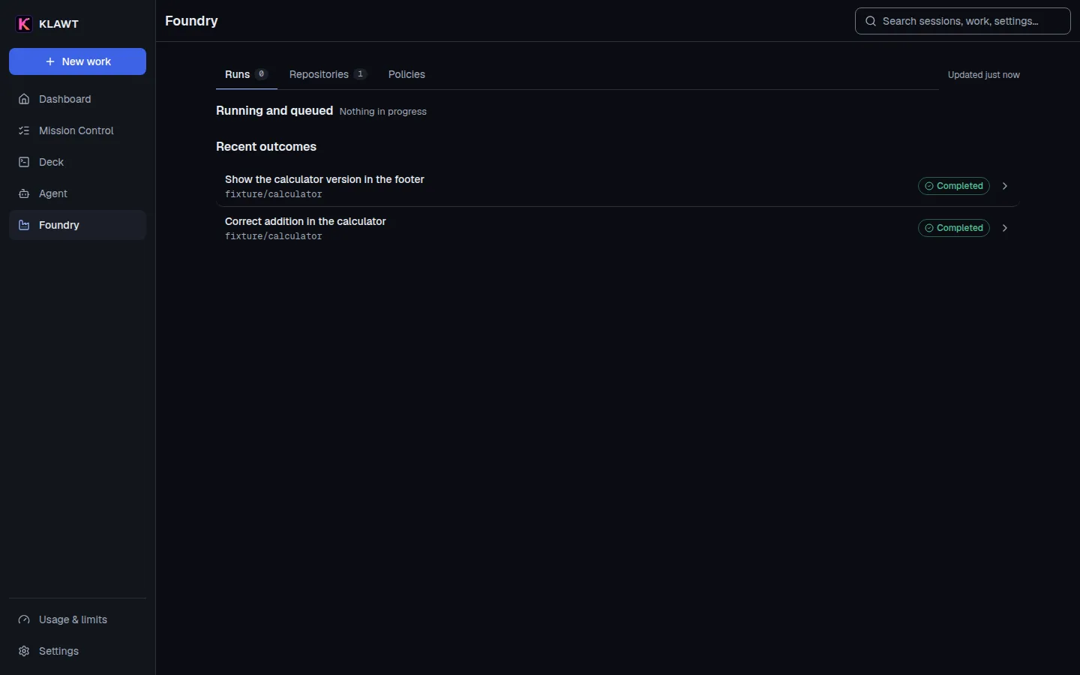Open the Repositories tab

pyautogui.click(x=328, y=74)
